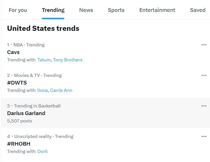Open the #RHOBH trending topic
Image resolution: width=210 pixels, height=162 pixels.
(x=19, y=144)
